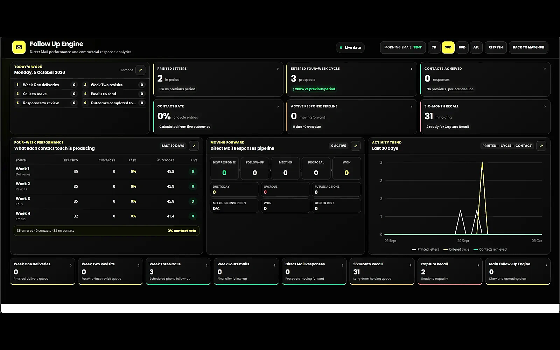Image resolution: width=560 pixels, height=350 pixels.
Task: Open Activity Trend expand arrow icon
Action: coord(541,146)
